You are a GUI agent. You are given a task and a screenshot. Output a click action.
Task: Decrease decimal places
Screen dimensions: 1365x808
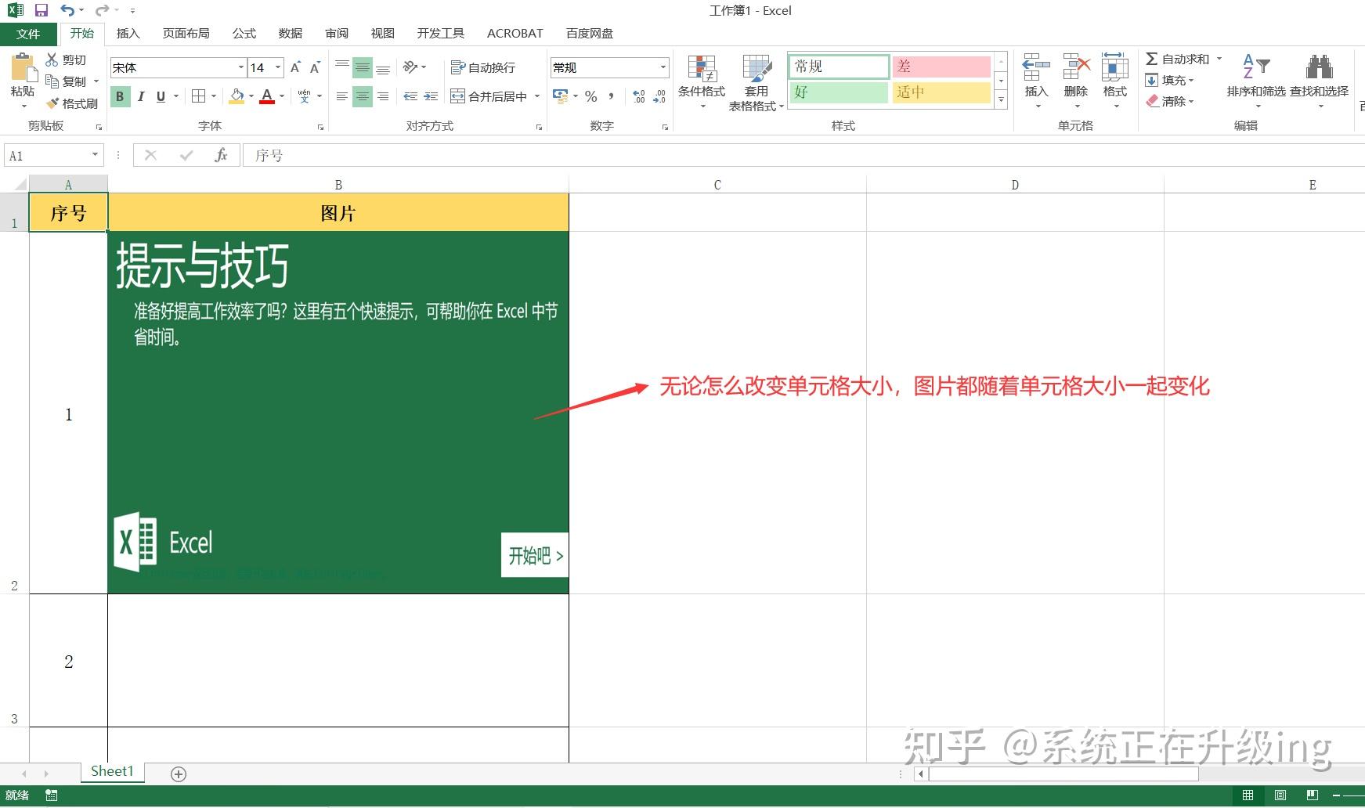coord(659,96)
